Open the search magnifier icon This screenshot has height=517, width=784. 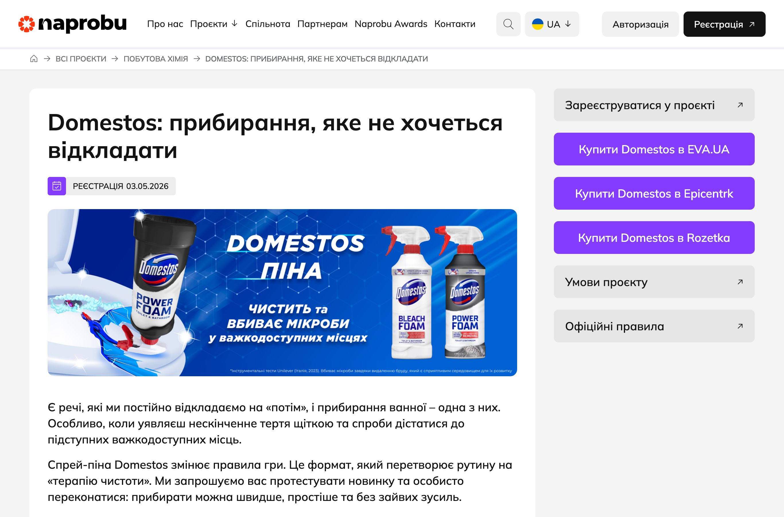(508, 24)
